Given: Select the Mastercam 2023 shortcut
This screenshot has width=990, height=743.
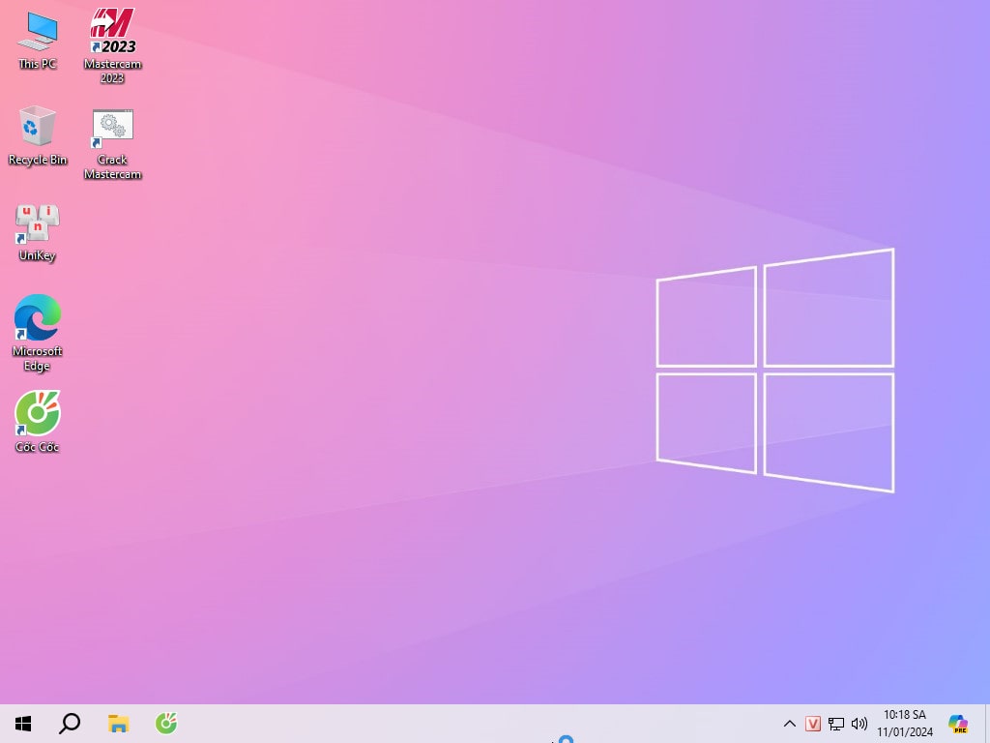Looking at the screenshot, I should (112, 45).
